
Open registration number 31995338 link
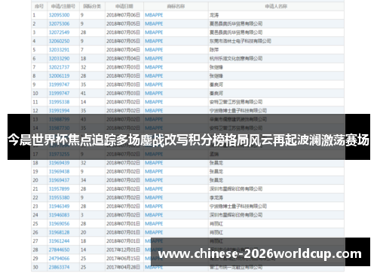(59, 102)
